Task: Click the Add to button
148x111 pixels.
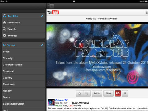Action: tap(97, 93)
